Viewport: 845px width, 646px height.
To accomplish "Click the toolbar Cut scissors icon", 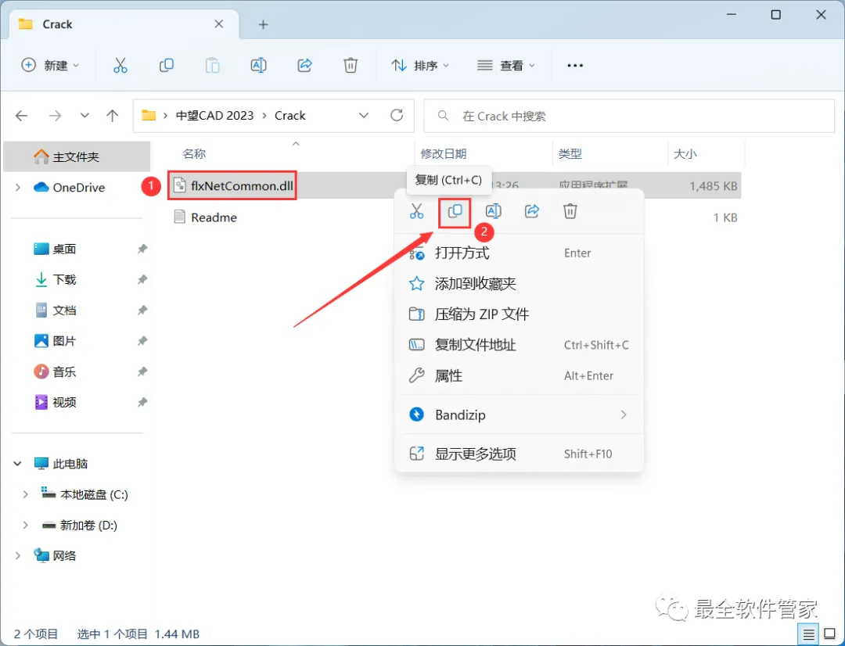I will 120,65.
